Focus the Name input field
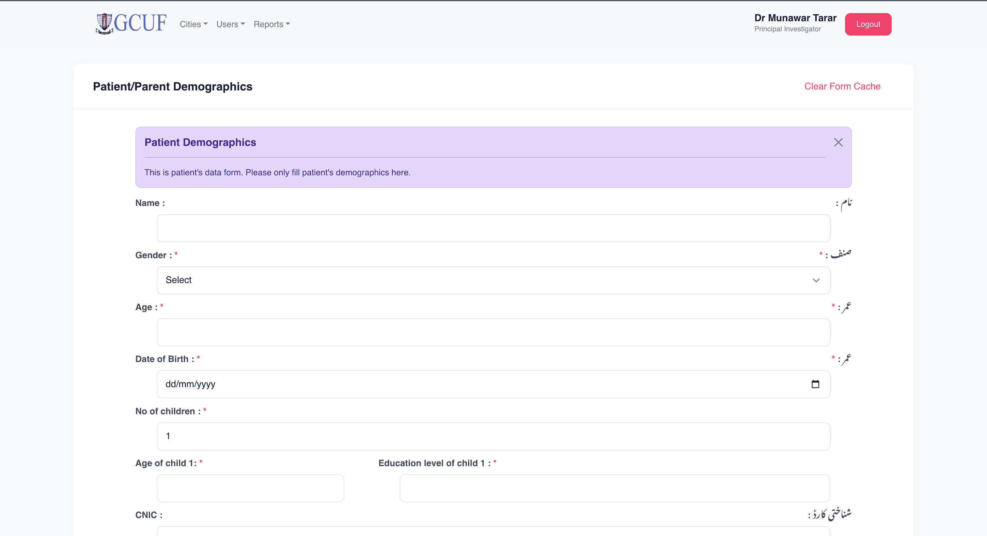Image resolution: width=987 pixels, height=536 pixels. [493, 228]
